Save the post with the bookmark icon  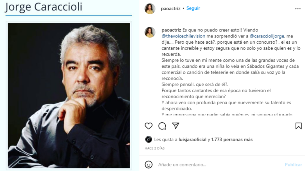point(298,126)
